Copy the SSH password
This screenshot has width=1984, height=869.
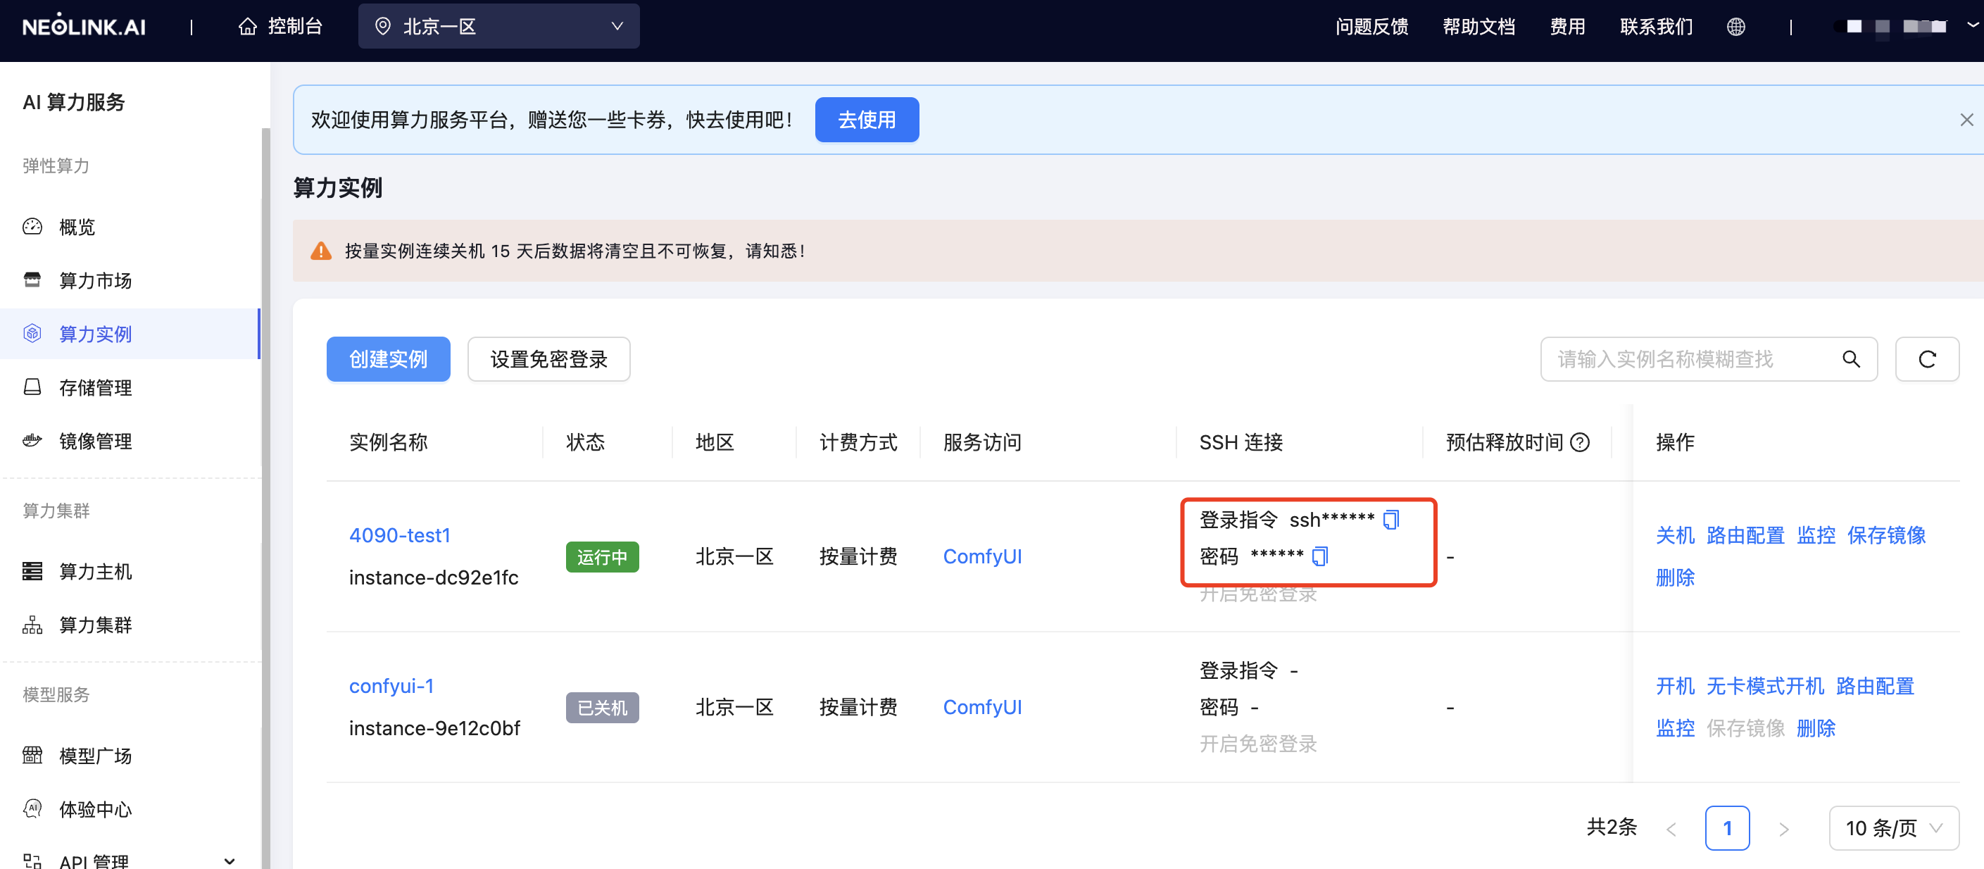tap(1319, 556)
